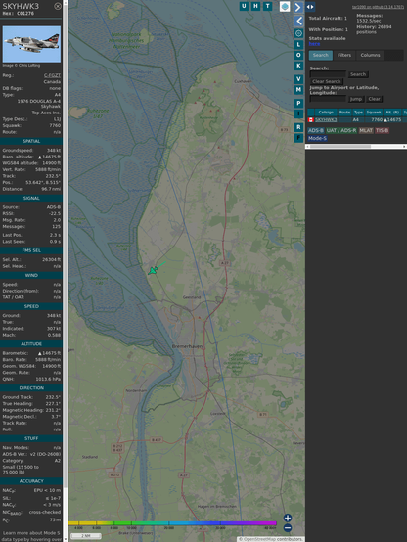This screenshot has width=407, height=542.
Task: Toggle the K map button
Action: coord(298,66)
